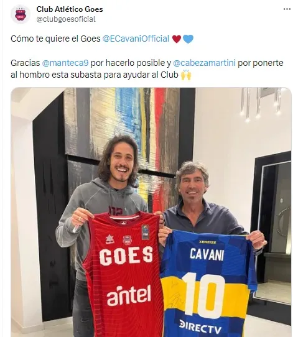Click the antel sponsor logo on jersey
Image resolution: width=293 pixels, height=337 pixels.
129,295
